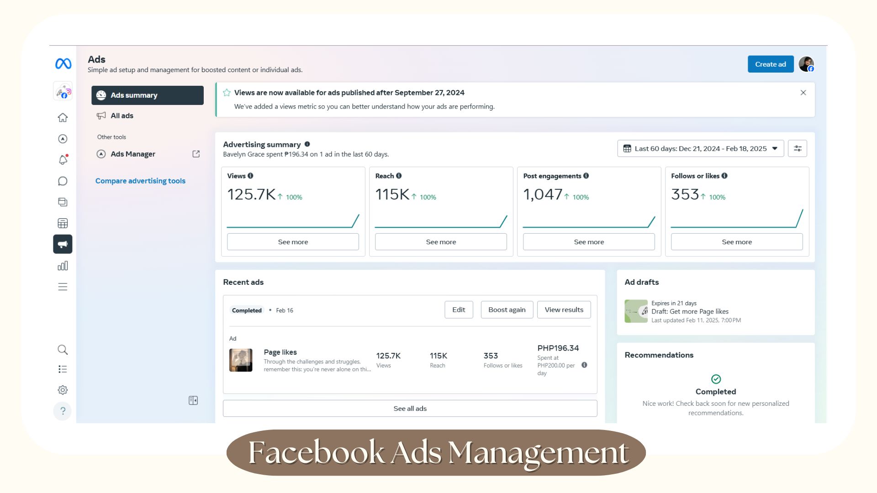Click See more under Follows or likes

(x=737, y=242)
